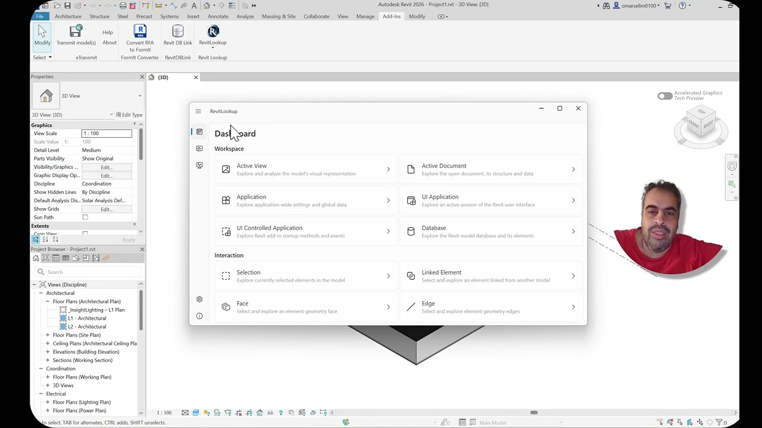Open the File menu
The height and width of the screenshot is (428, 762).
click(x=39, y=17)
